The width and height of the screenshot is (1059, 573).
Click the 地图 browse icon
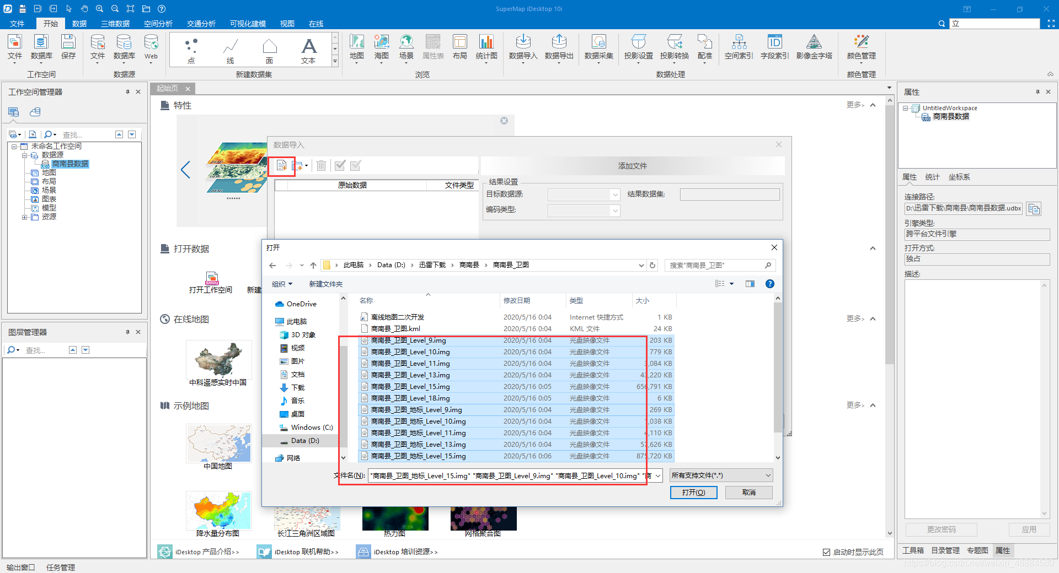(x=356, y=47)
